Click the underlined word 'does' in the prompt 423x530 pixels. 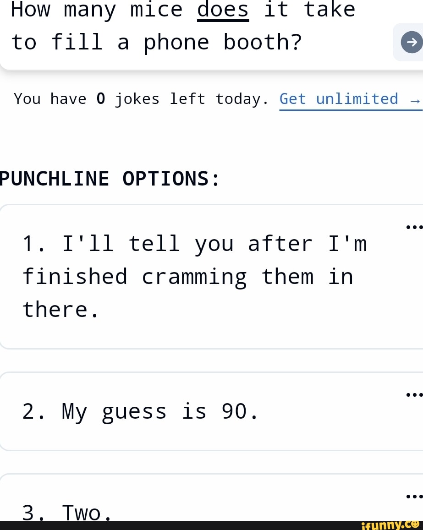[x=223, y=10]
